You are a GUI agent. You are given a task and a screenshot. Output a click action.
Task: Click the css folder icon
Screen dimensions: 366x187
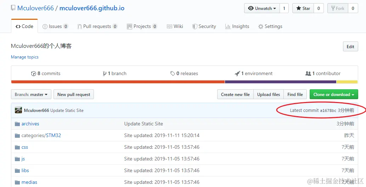pos(17,147)
